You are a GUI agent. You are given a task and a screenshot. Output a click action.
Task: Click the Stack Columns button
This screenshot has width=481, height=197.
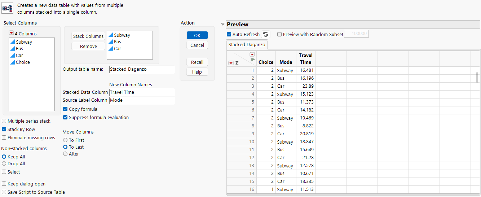point(88,36)
